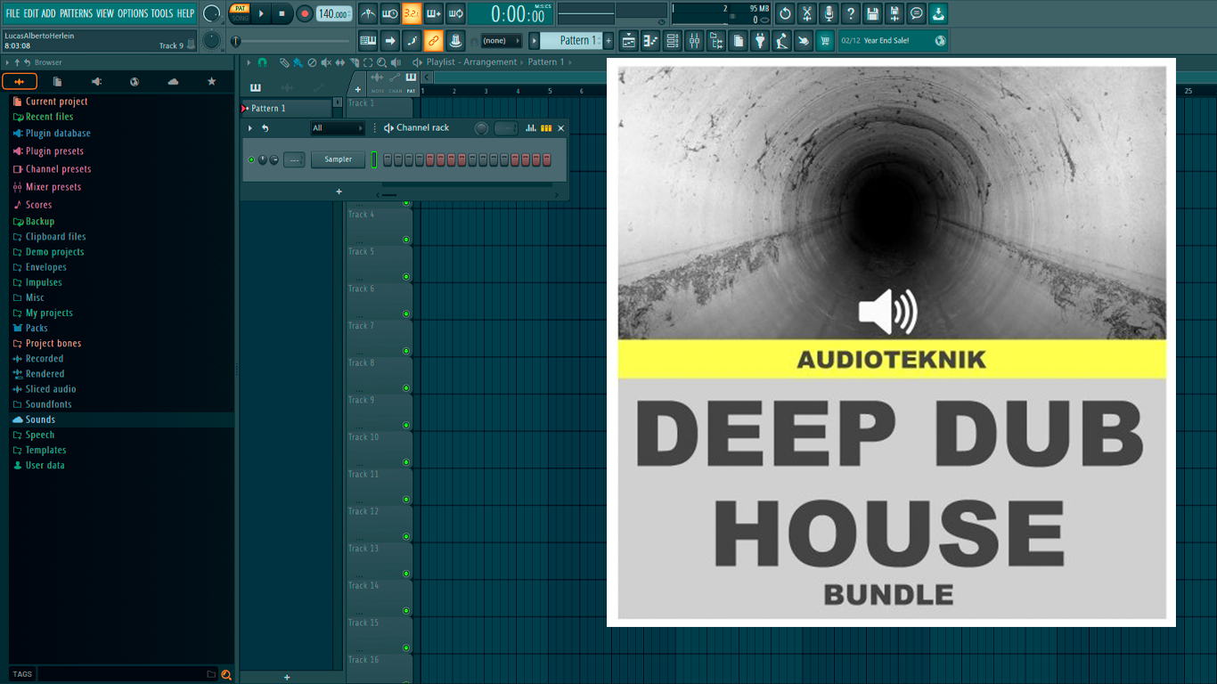Toggle blend recording overdub icon

(434, 13)
